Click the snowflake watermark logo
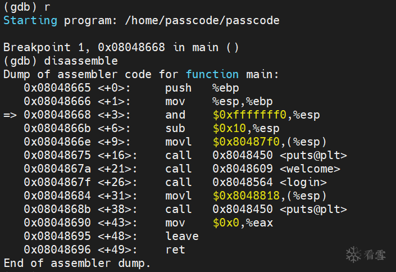This screenshot has height=272, width=396. (x=354, y=255)
